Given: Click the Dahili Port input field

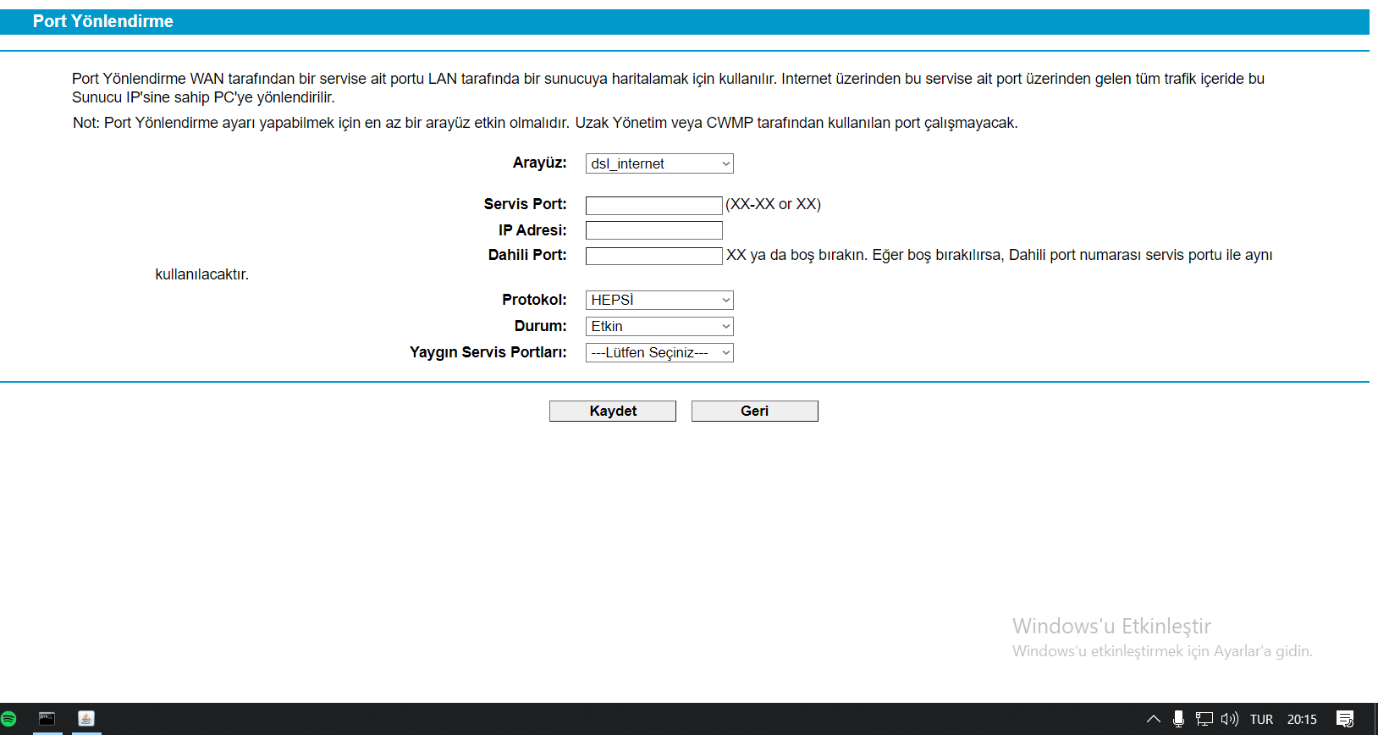Looking at the screenshot, I should [x=654, y=256].
